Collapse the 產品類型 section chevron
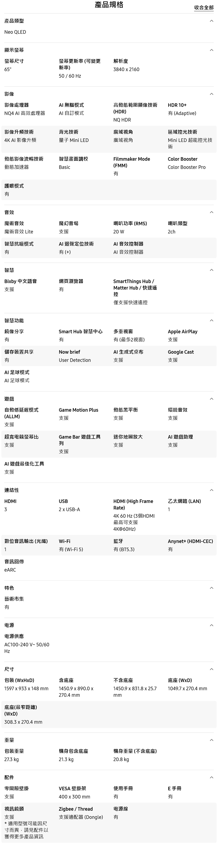This screenshot has height=846, width=218. tap(211, 21)
